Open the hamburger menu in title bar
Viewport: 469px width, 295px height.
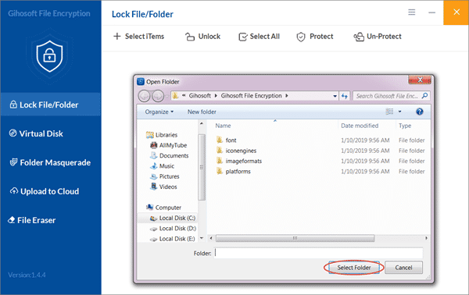[412, 12]
